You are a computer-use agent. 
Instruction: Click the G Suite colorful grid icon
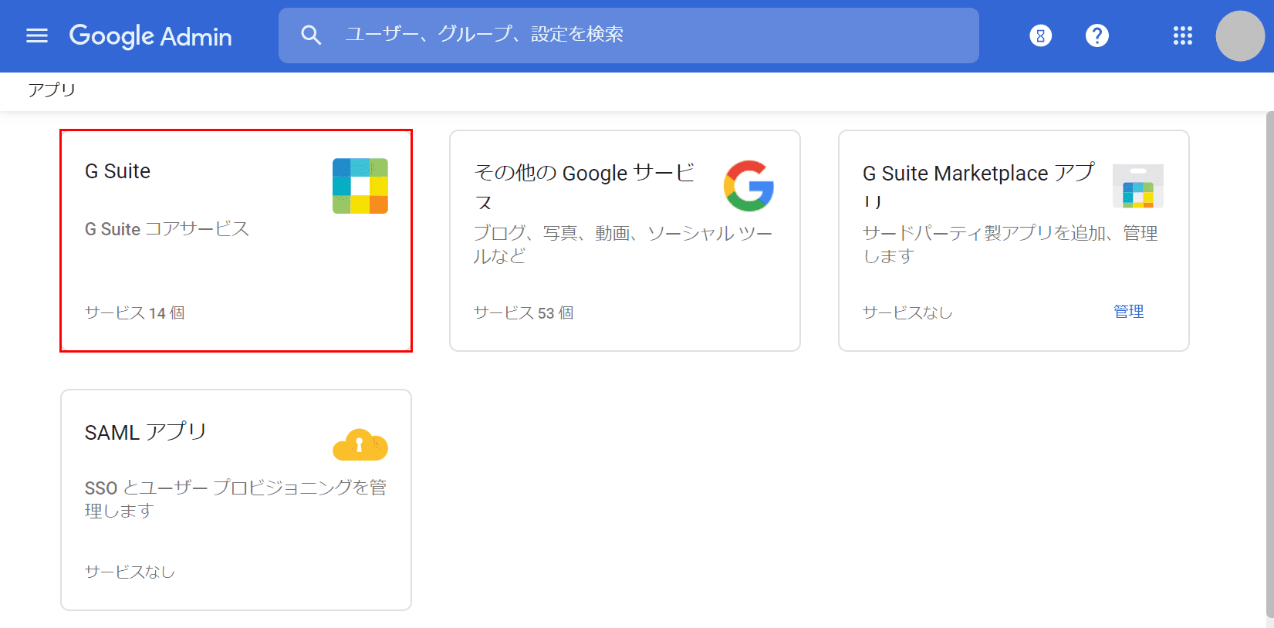click(360, 186)
